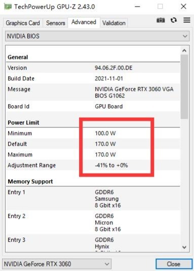Open the NVIDIA GeForce RTX 3060 GPU selector

tap(57, 264)
